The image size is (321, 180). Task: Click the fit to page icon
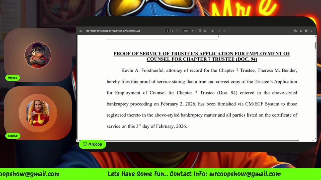[x=200, y=31]
